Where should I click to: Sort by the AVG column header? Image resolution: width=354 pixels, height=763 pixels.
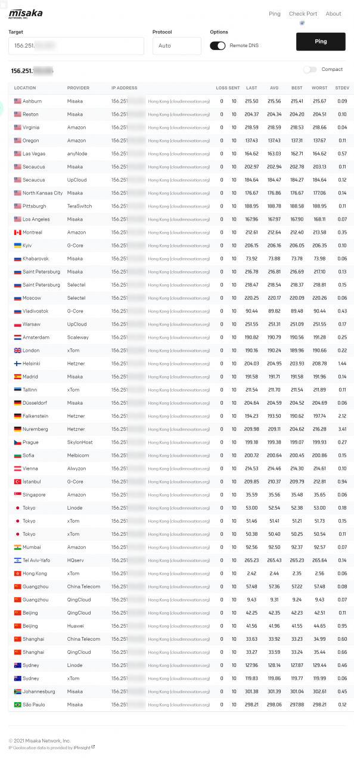(x=275, y=88)
